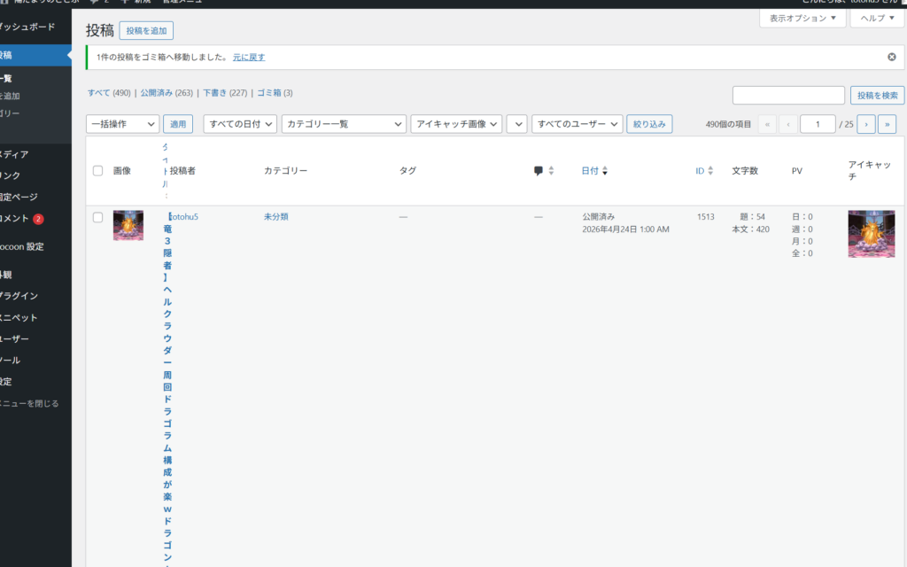Viewport: 907px width, 567px height.
Task: Jump to last page double arrow
Action: pos(887,124)
